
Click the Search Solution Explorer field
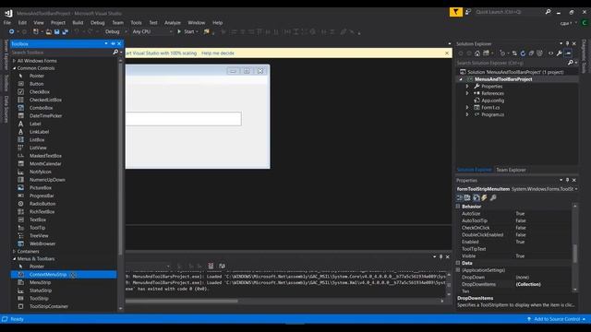point(512,63)
